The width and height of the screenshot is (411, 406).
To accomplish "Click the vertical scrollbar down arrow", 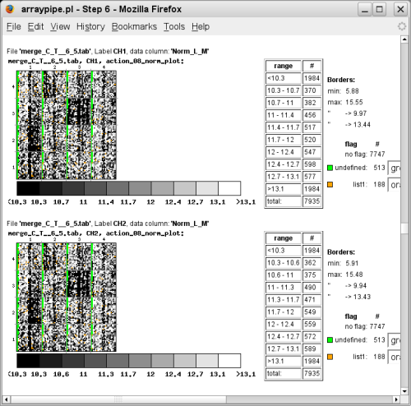I will pyautogui.click(x=404, y=391).
